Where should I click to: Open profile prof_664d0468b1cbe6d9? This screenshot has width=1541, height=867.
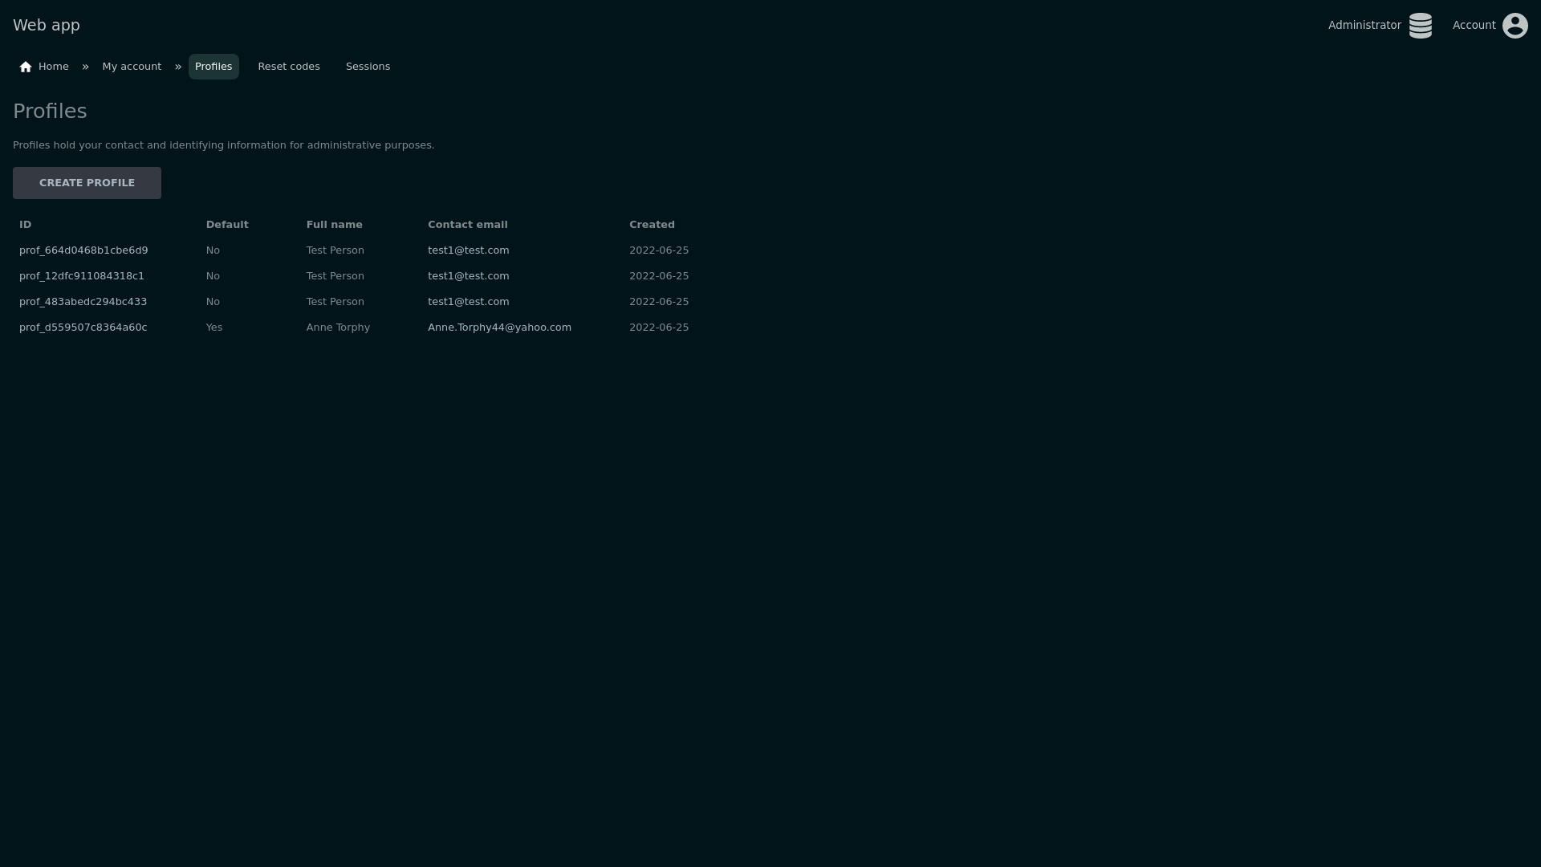coord(83,250)
